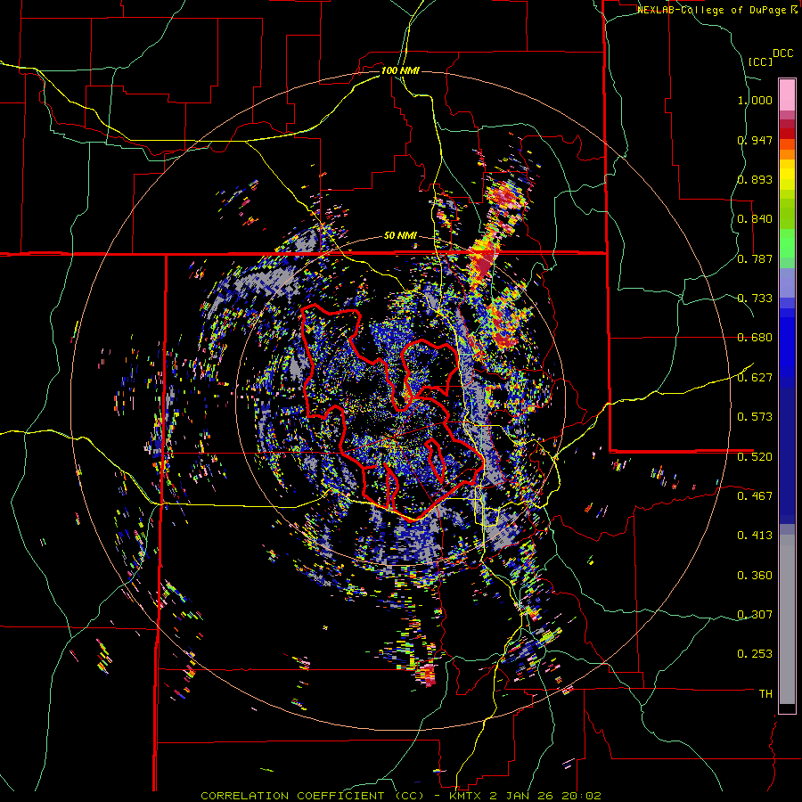Click the 0.840 legend value
The width and height of the screenshot is (802, 802).
coord(755,219)
